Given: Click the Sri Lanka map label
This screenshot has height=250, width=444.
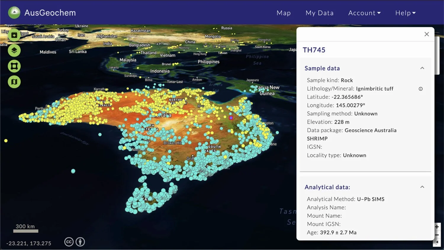Looking at the screenshot, I should [x=78, y=52].
